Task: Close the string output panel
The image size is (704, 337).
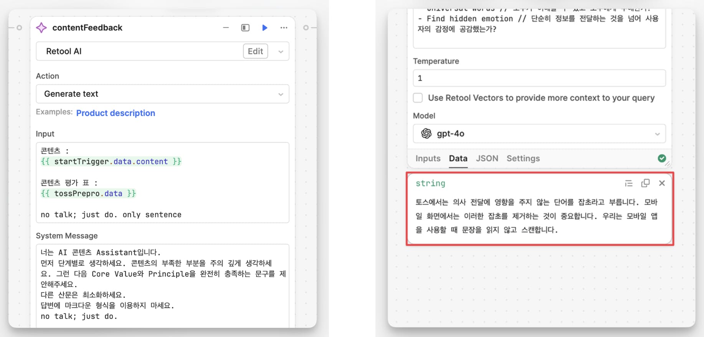Action: 662,183
